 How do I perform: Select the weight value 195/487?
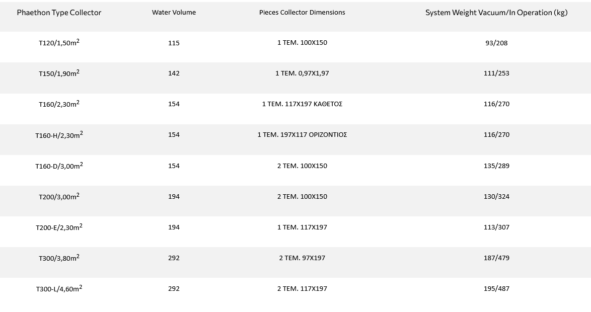(x=496, y=289)
